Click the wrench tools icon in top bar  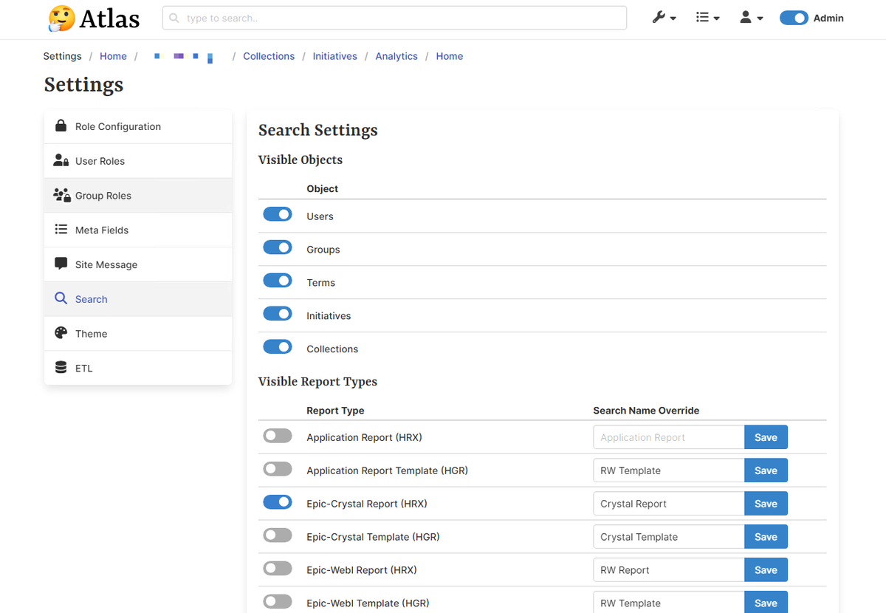click(x=659, y=16)
